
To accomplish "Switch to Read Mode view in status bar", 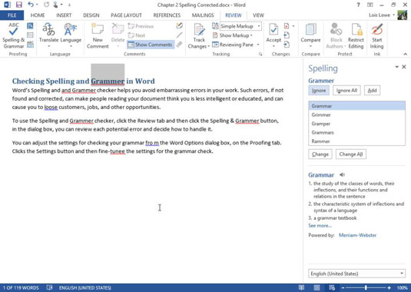I will coord(301,288).
